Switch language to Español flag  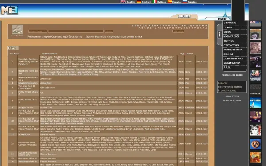170,1
